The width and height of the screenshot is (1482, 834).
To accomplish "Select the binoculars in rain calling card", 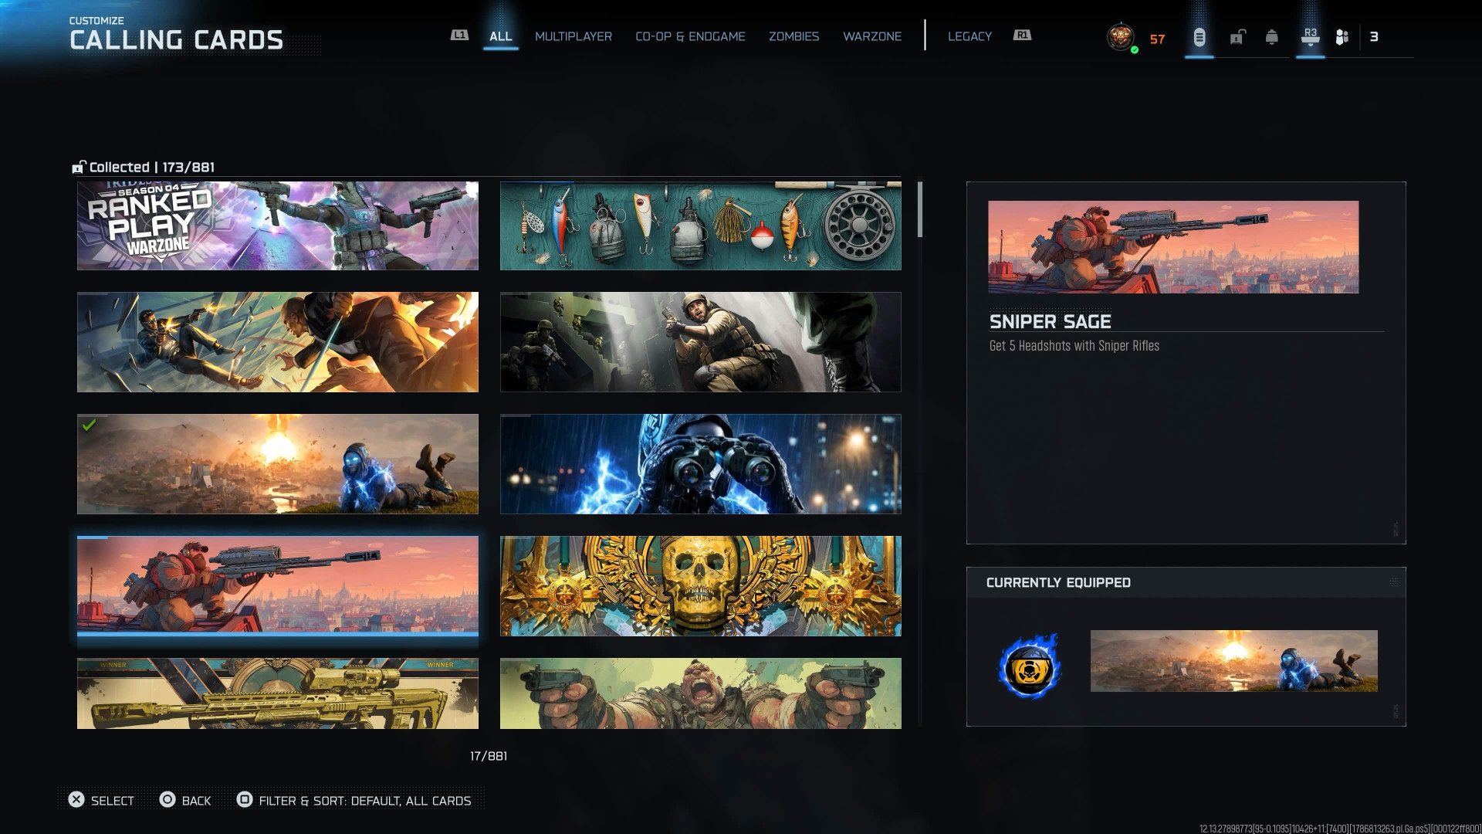I will point(701,463).
